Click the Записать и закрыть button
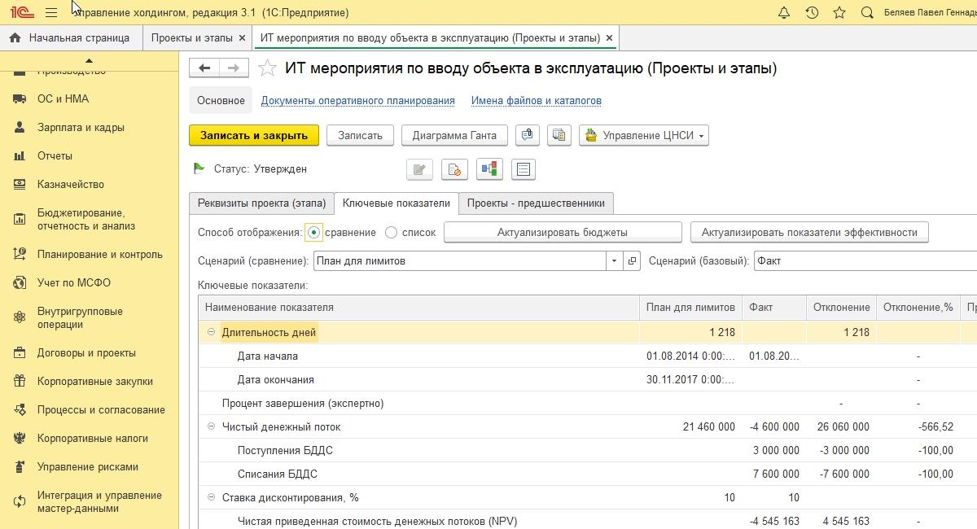Image resolution: width=977 pixels, height=529 pixels. [x=254, y=135]
